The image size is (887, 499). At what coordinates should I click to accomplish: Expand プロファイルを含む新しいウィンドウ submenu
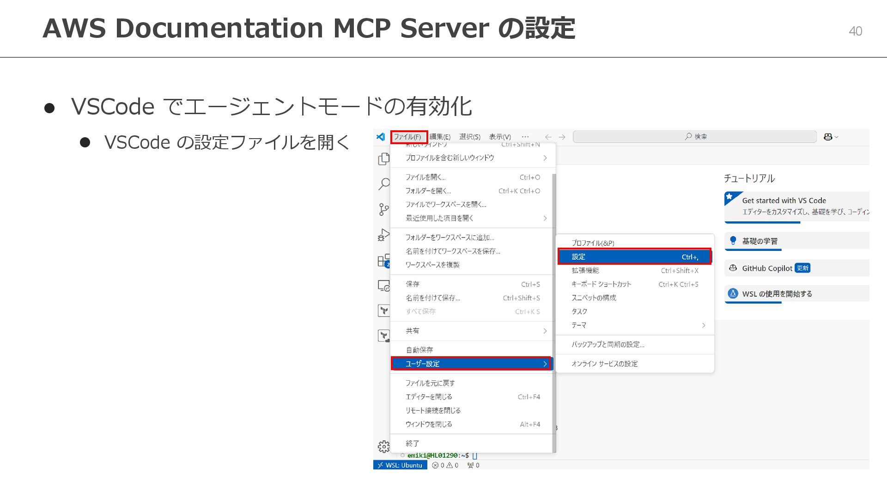tap(472, 158)
